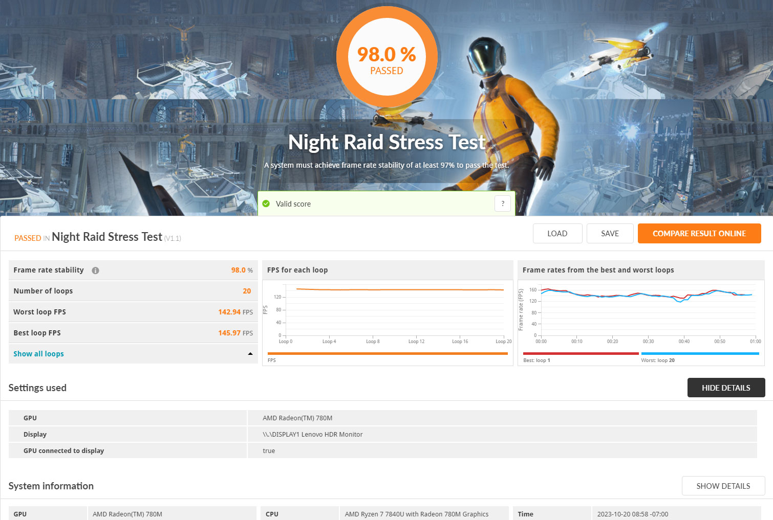Click the Best: loop 1 legend label

[536, 360]
